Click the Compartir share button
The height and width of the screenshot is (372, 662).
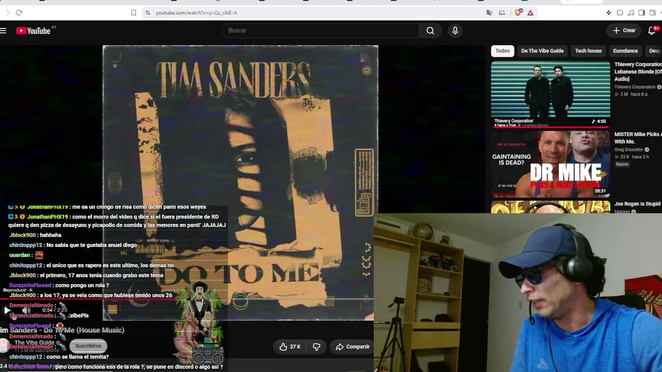coord(353,347)
